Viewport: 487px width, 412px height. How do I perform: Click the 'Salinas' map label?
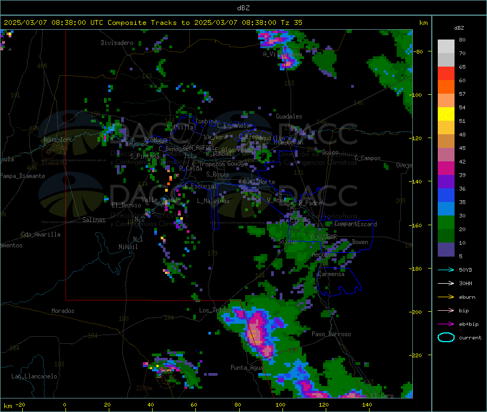[94, 220]
